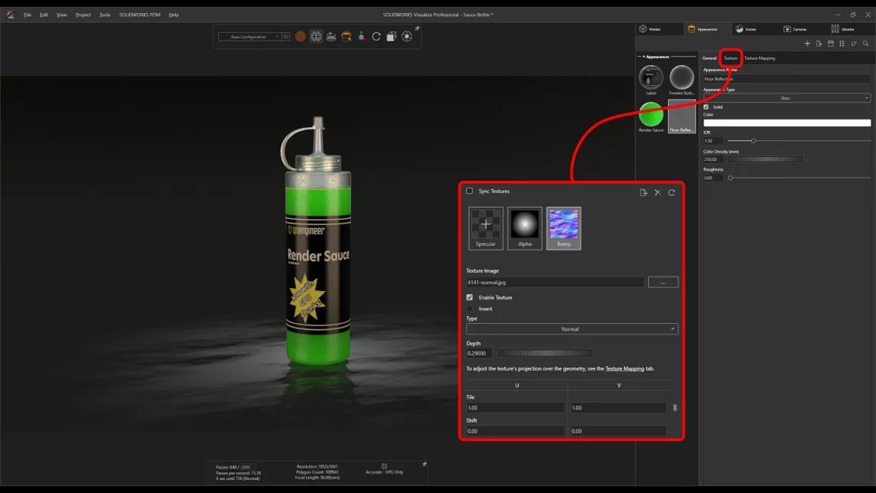Click the X remove texture icon in the Texture popup
The height and width of the screenshot is (493, 876).
657,192
